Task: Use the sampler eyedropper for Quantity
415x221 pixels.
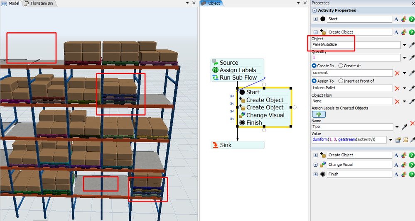Action: click(x=412, y=58)
